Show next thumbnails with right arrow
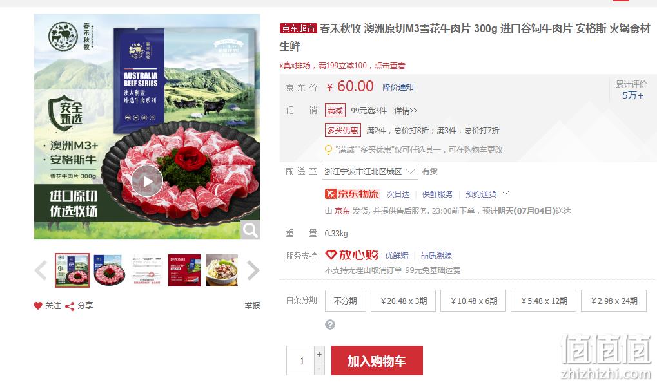657x385 pixels. pos(253,270)
